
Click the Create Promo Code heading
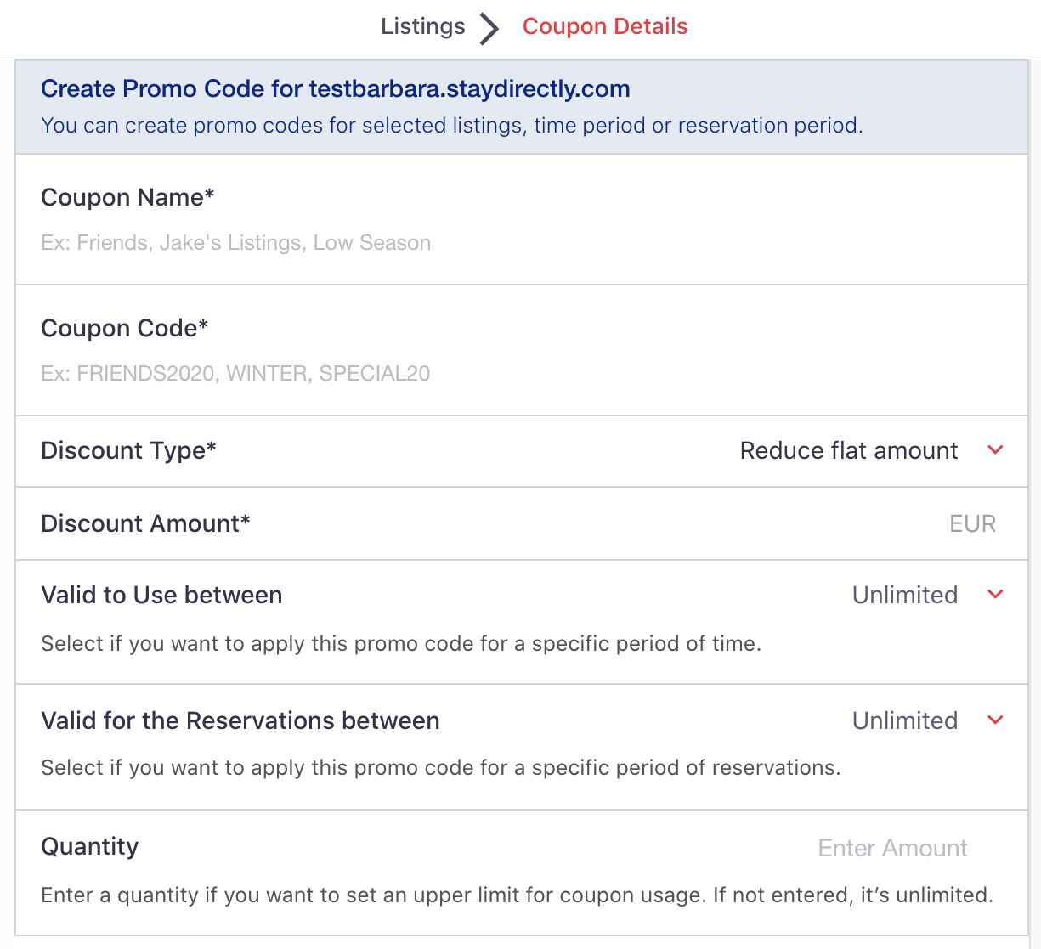click(x=336, y=88)
